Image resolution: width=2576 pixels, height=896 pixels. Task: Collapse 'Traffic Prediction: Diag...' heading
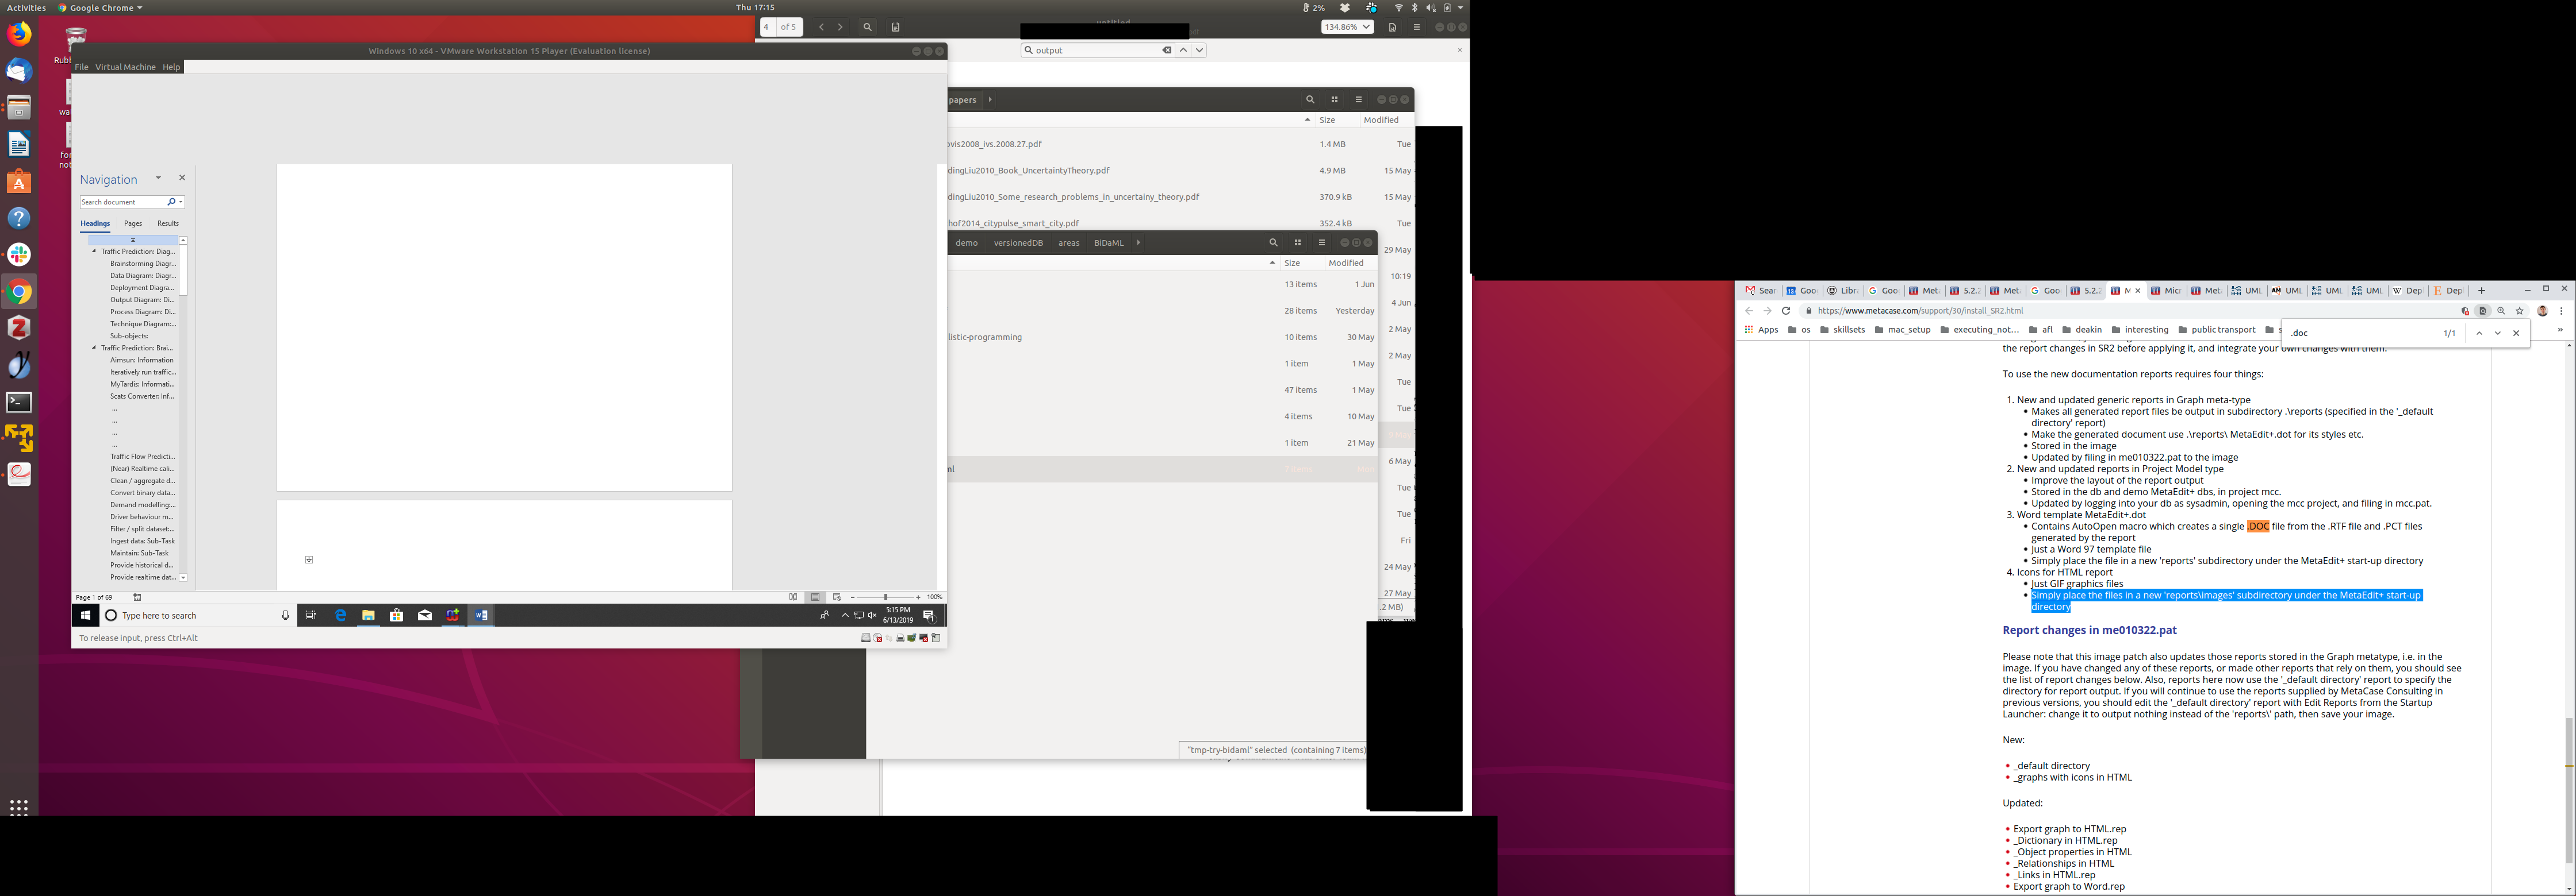pyautogui.click(x=94, y=252)
